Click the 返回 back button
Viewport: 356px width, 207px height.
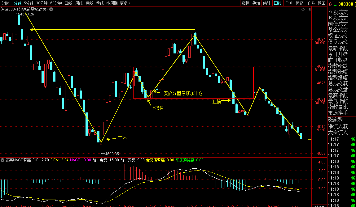coord(322,3)
